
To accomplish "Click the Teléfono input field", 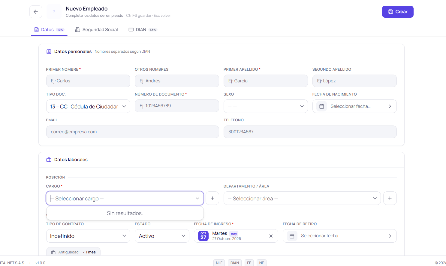I will [x=310, y=132].
